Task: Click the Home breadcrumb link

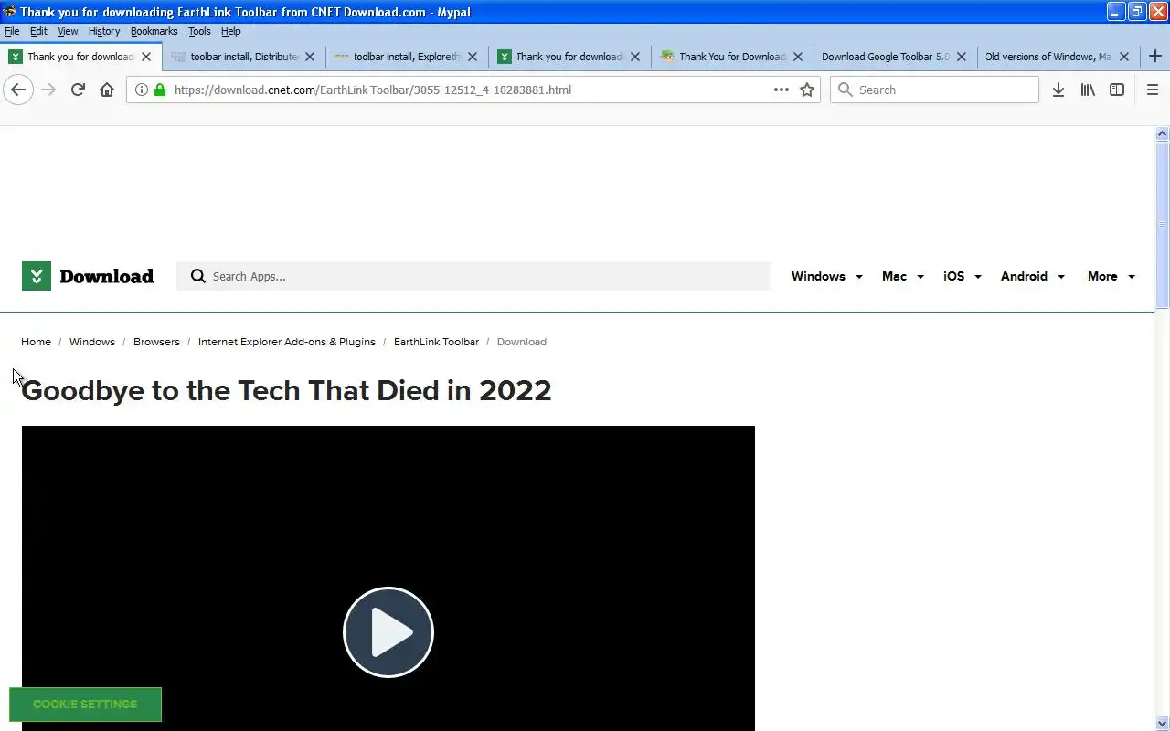Action: (x=37, y=342)
